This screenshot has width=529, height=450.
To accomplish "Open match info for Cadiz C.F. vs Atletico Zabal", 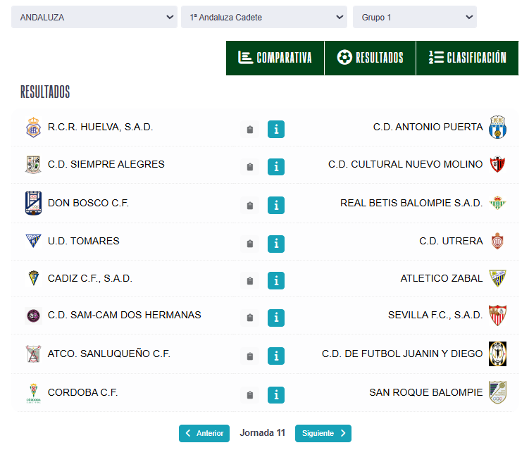I will coord(276,281).
